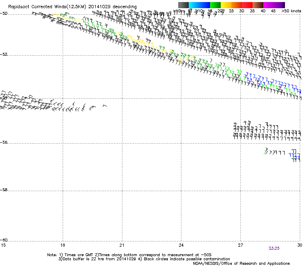Click the green segment of the color bar
This screenshot has height=266, width=303.
[x=215, y=5]
